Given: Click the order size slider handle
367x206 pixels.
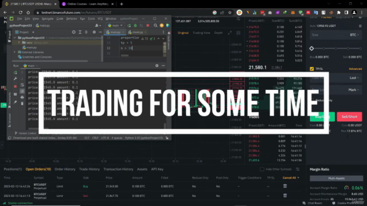Looking at the screenshot, I should 311,48.
